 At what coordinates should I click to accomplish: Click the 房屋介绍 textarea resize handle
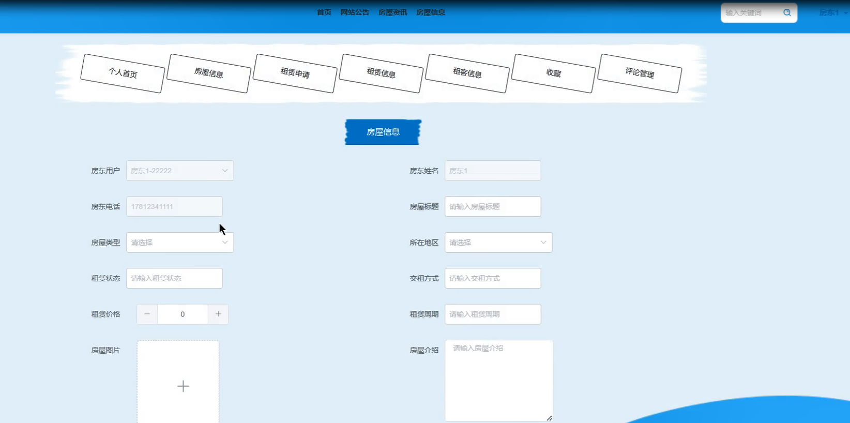(x=549, y=418)
